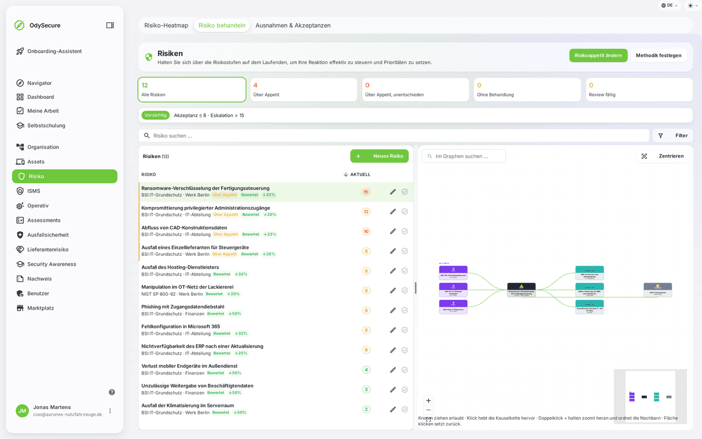Toggle the check circle for Nichtverfügbarkeit des ERP
This screenshot has height=439, width=702.
click(405, 350)
